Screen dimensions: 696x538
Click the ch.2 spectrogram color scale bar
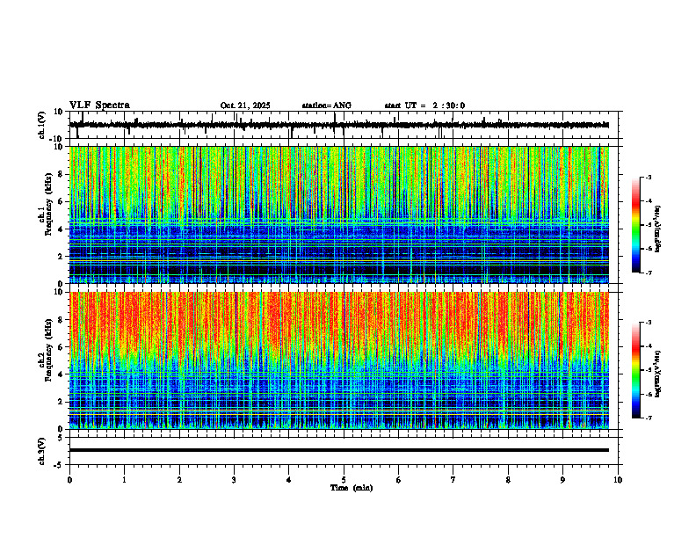click(x=635, y=370)
